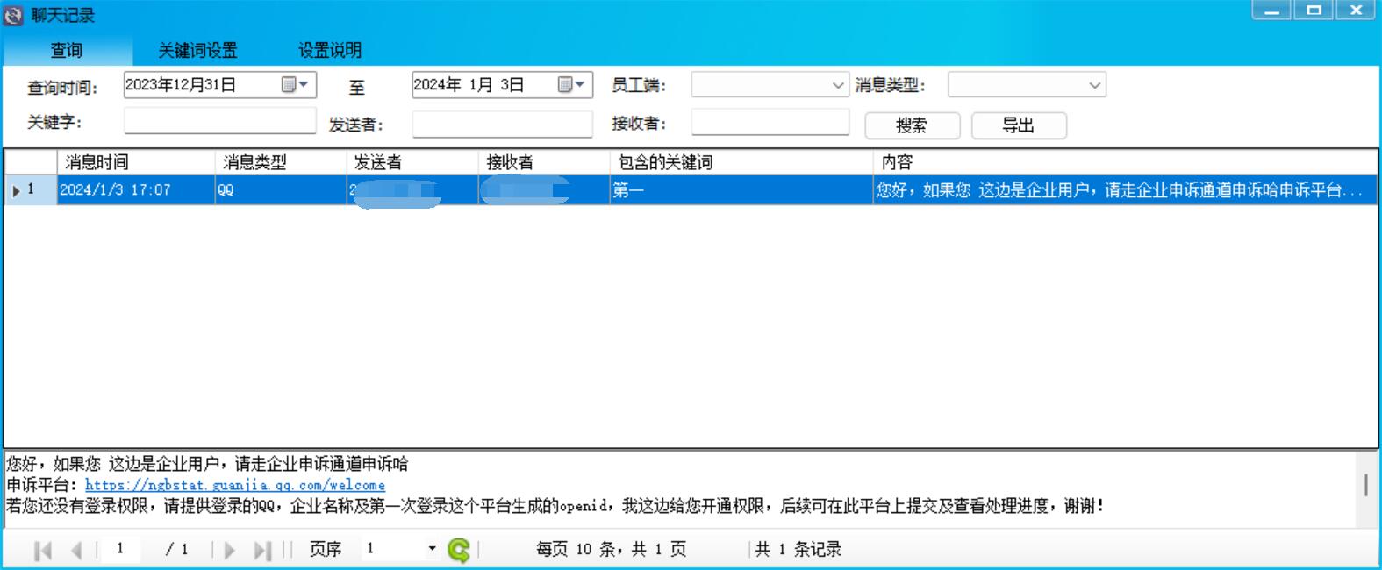Open the ngbstat.guanjia.qq.com welcome link

tap(234, 485)
